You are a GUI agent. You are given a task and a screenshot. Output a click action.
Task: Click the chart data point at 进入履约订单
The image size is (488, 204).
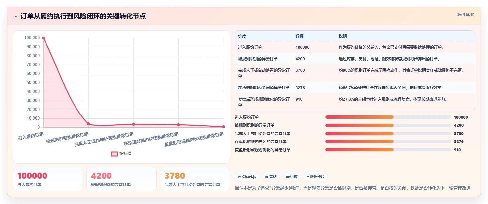click(x=43, y=38)
